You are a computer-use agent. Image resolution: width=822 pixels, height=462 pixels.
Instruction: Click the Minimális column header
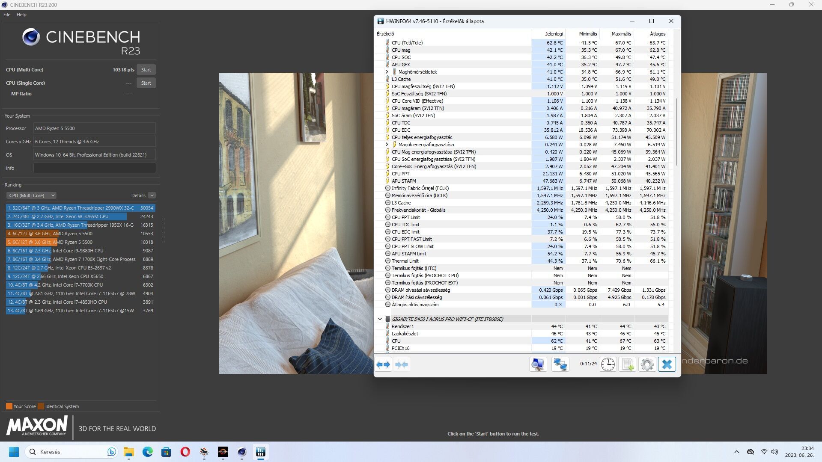[x=583, y=34]
